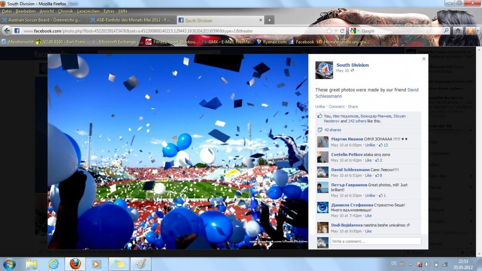
Task: Open Paint from the taskbar
Action: [x=141, y=264]
